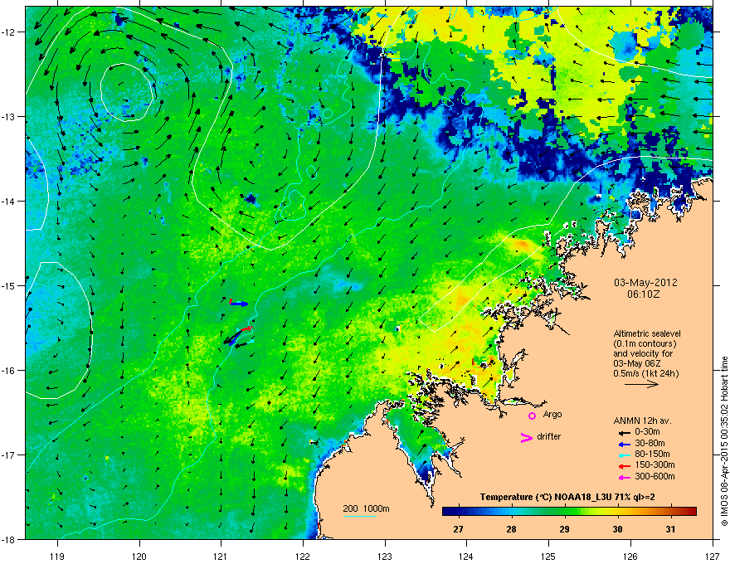730x564 pixels.
Task: Click the colorbar tick label '30'
Action: pos(617,529)
